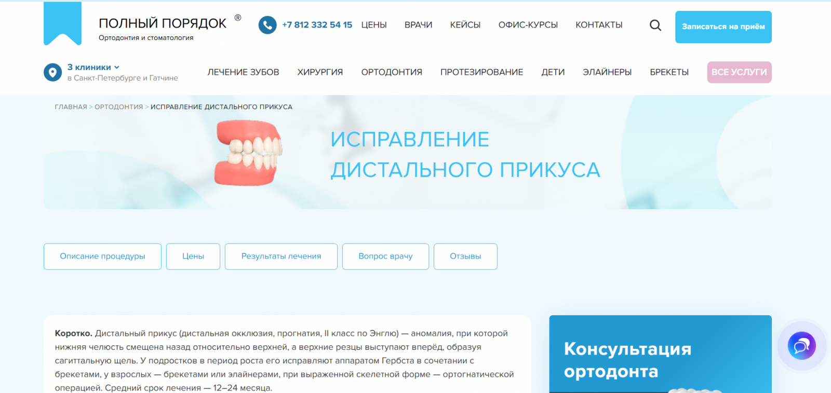Click Записаться на приём button

click(x=723, y=27)
